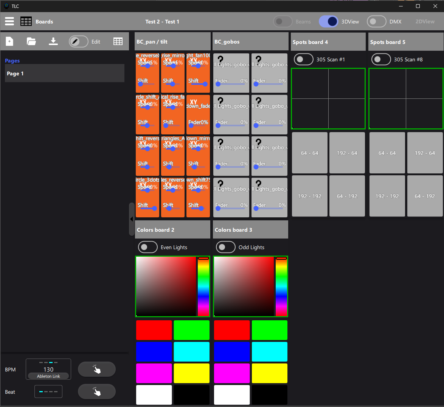Select the red swatch in Colors board 2
444x407 pixels.
point(154,330)
